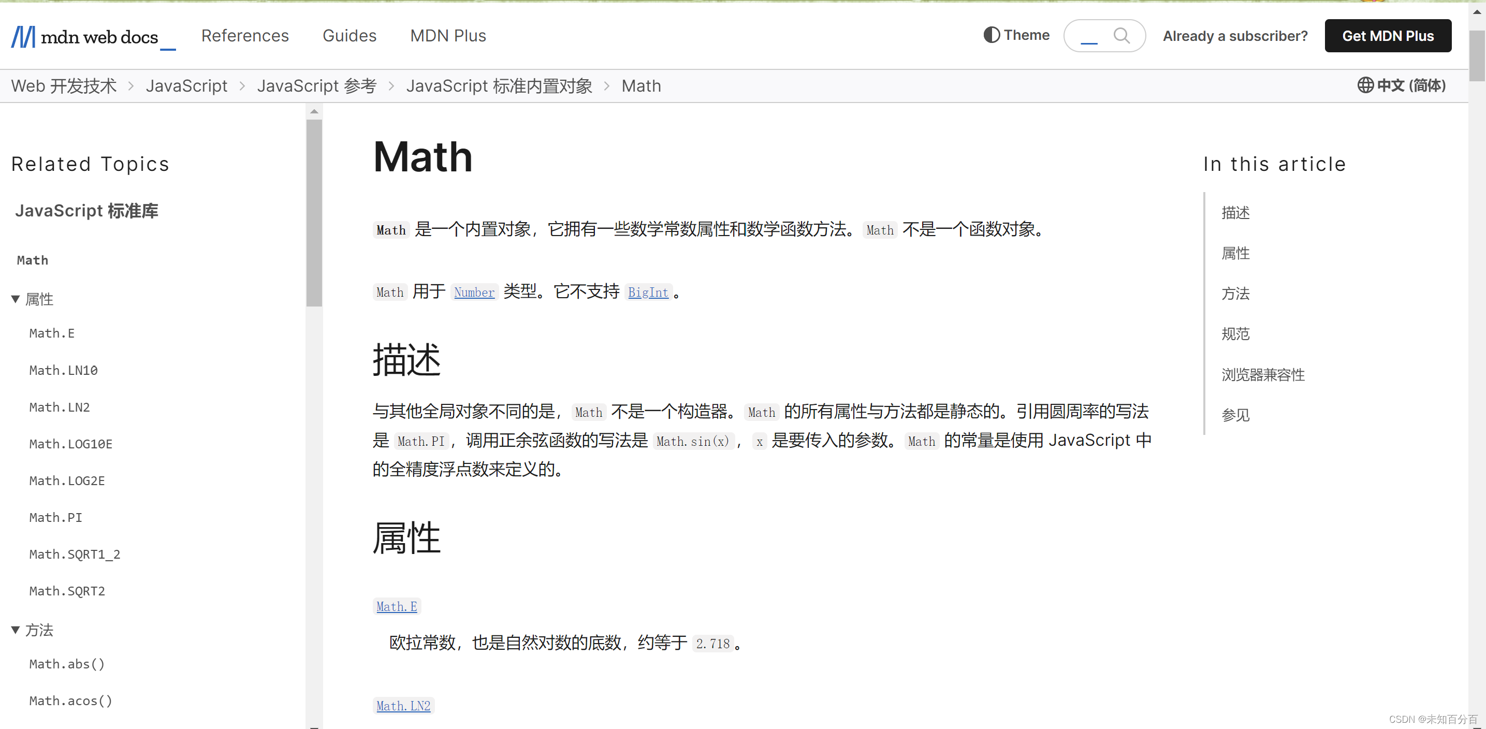Navigate to JavaScript via breadcrumb
The width and height of the screenshot is (1486, 729).
(187, 85)
